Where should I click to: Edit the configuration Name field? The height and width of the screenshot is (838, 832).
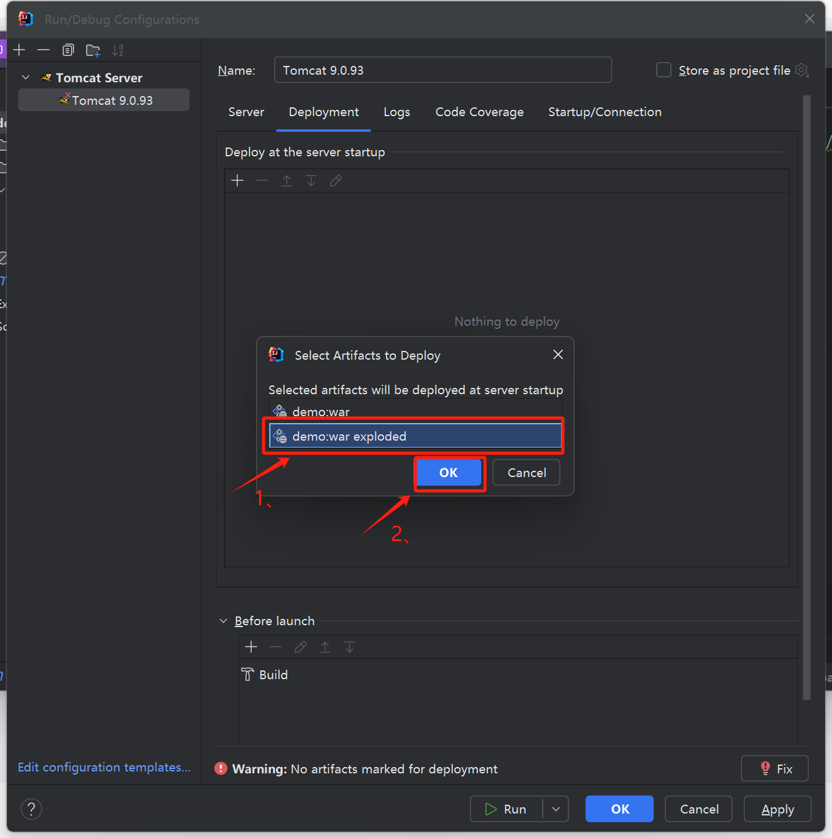[x=442, y=70]
